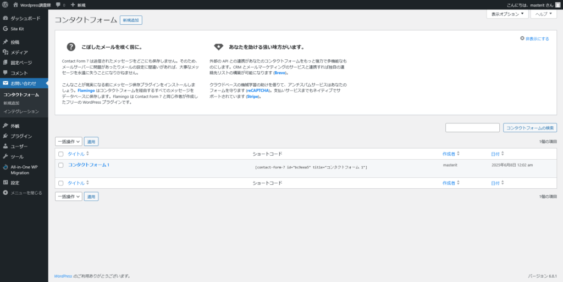
Task: Click the 固定ページ pages icon
Action: pos(5,63)
